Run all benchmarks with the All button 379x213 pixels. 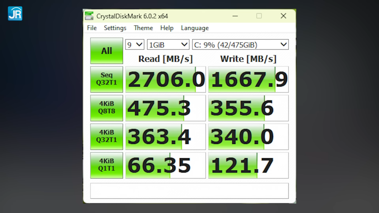point(106,51)
